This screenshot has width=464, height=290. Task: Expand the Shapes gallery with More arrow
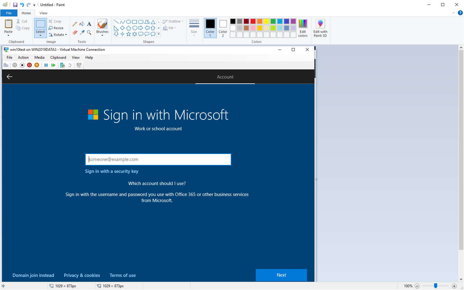tap(159, 34)
